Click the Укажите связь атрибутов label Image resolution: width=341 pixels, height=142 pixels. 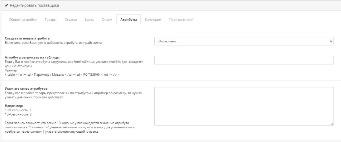[x=26, y=89]
